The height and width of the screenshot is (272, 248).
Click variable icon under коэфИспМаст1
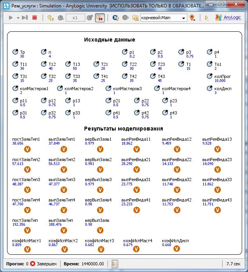point(27,249)
